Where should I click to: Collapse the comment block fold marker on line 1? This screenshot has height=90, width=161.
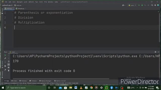13,13
